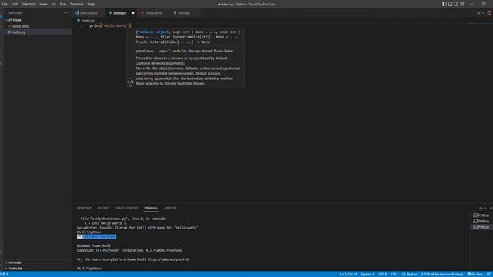
Task: Maximize the terminal panel with chevron
Action: [x=491, y=208]
